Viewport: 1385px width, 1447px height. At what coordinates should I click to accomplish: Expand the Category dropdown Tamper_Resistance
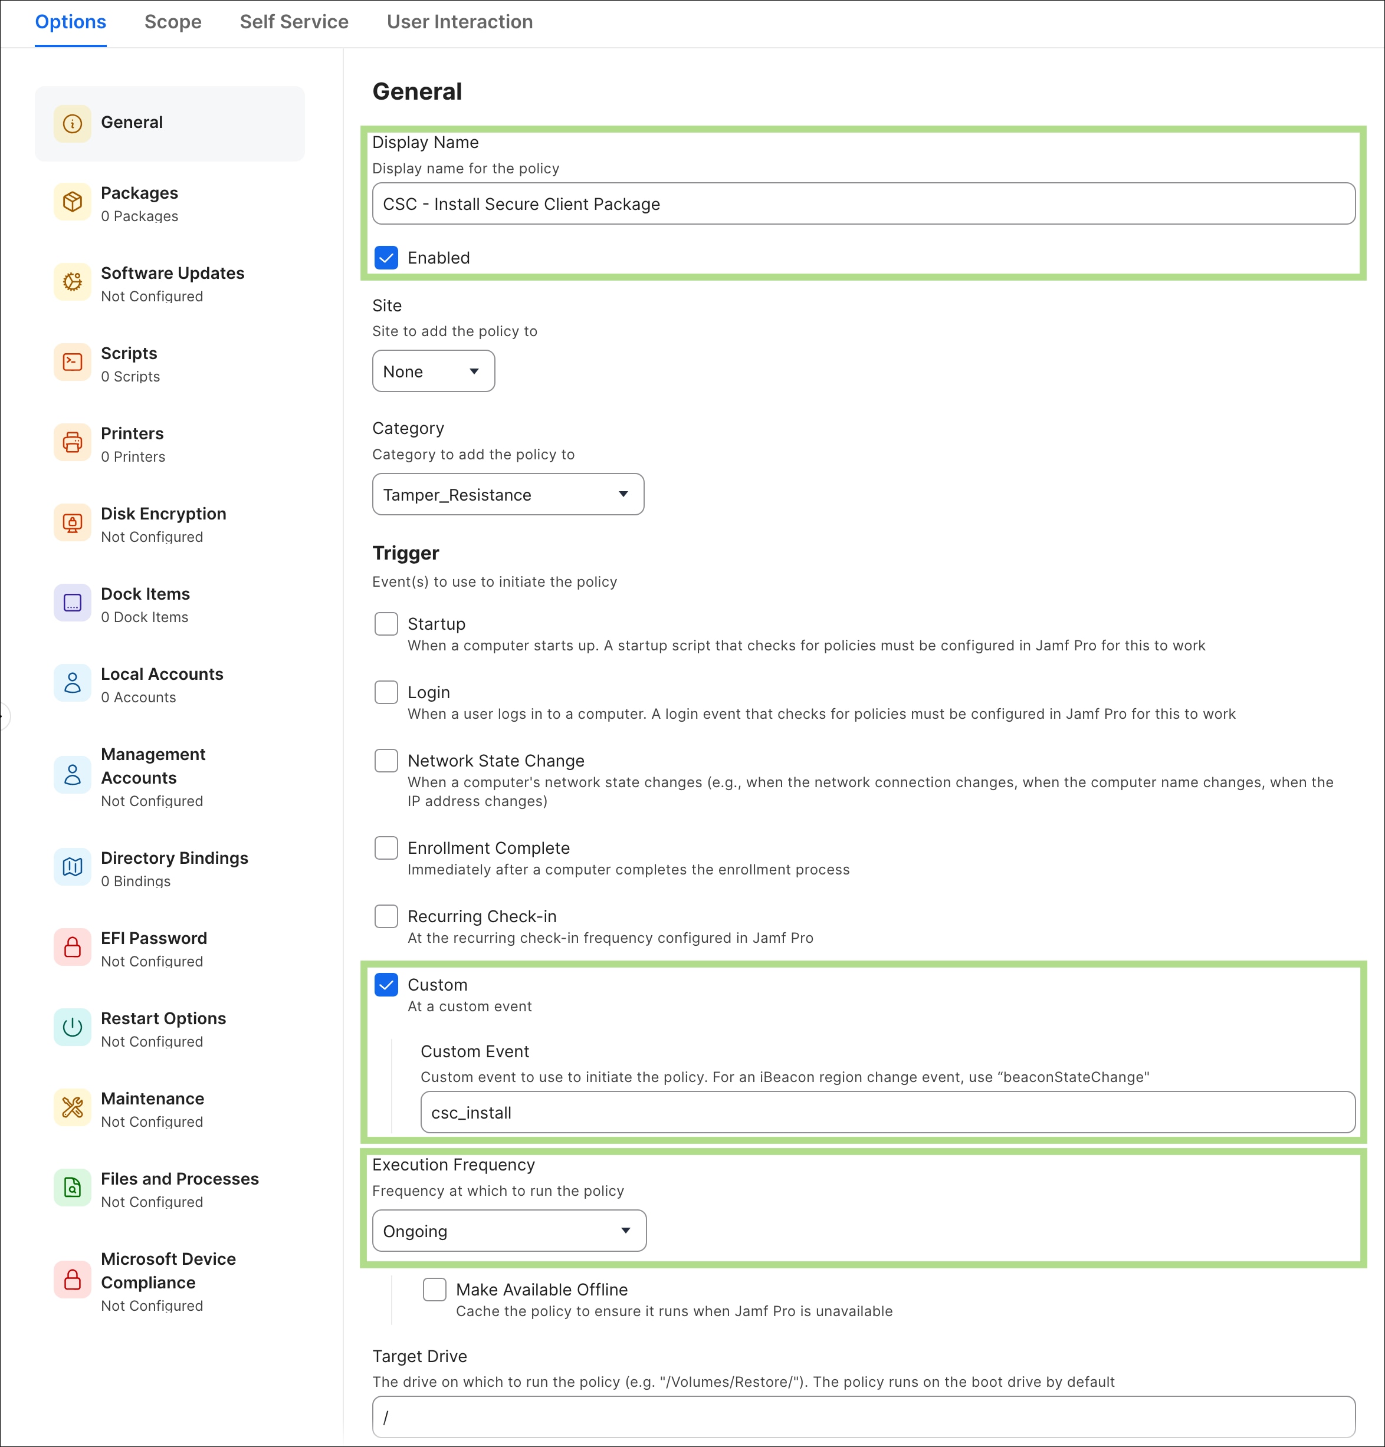[508, 494]
